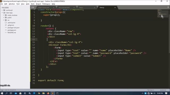Open the Selection menu
170x95 pixels.
(x=12, y=4)
